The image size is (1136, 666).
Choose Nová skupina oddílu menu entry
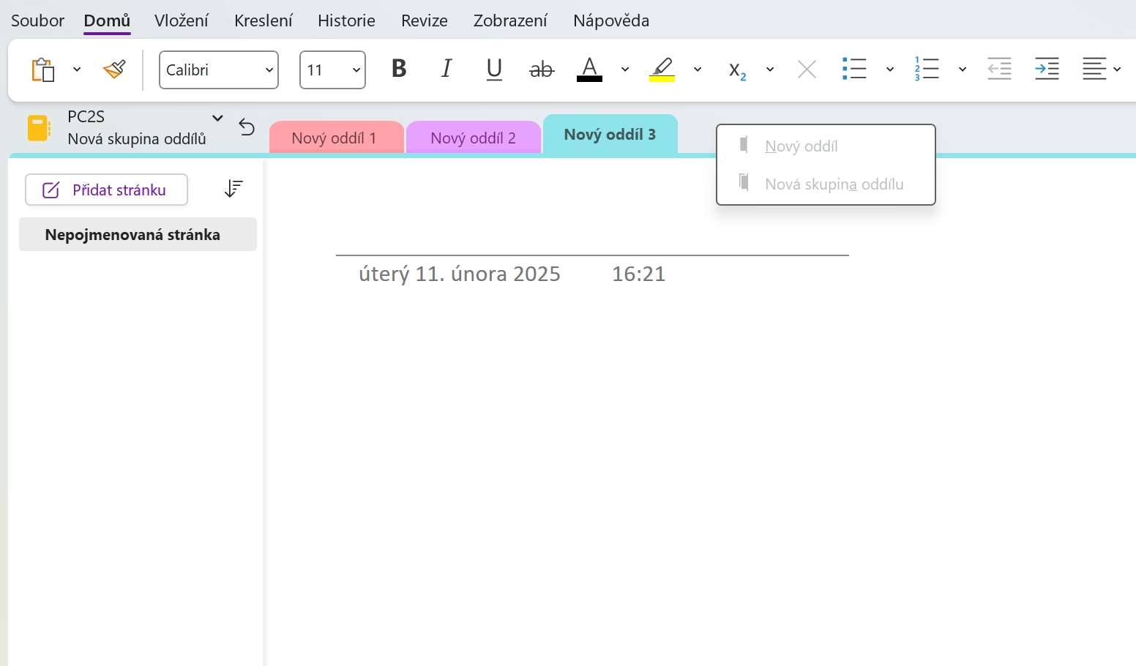coord(826,184)
